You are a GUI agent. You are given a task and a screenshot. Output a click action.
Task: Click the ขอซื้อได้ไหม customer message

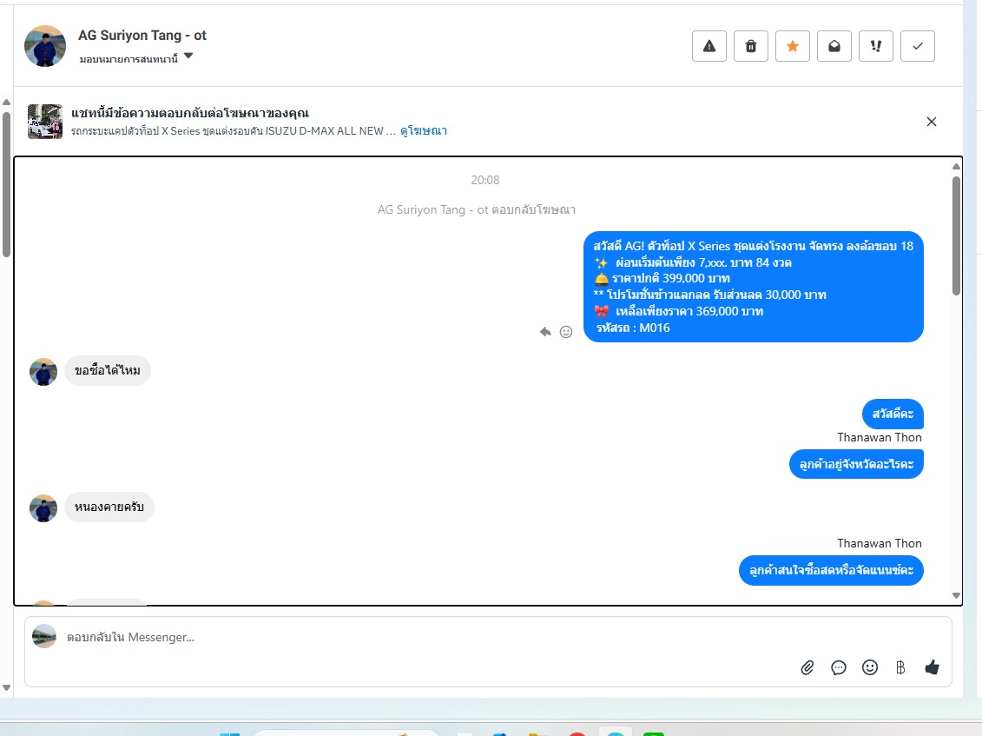(108, 370)
